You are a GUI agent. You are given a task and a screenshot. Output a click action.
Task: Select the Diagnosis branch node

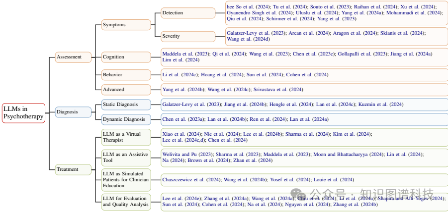pos(73,112)
